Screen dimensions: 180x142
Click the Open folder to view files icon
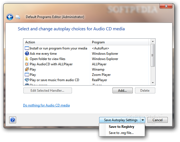pyautogui.click(x=26, y=59)
